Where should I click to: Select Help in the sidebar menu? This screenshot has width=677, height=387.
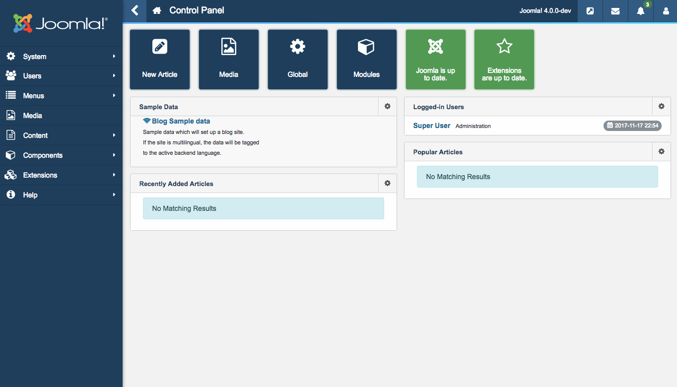[x=61, y=195]
